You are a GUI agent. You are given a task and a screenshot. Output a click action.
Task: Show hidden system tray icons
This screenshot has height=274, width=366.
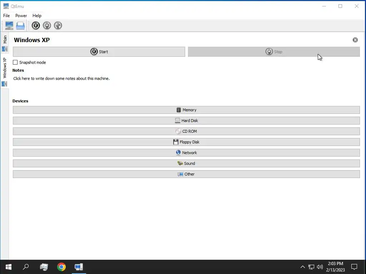pos(302,267)
